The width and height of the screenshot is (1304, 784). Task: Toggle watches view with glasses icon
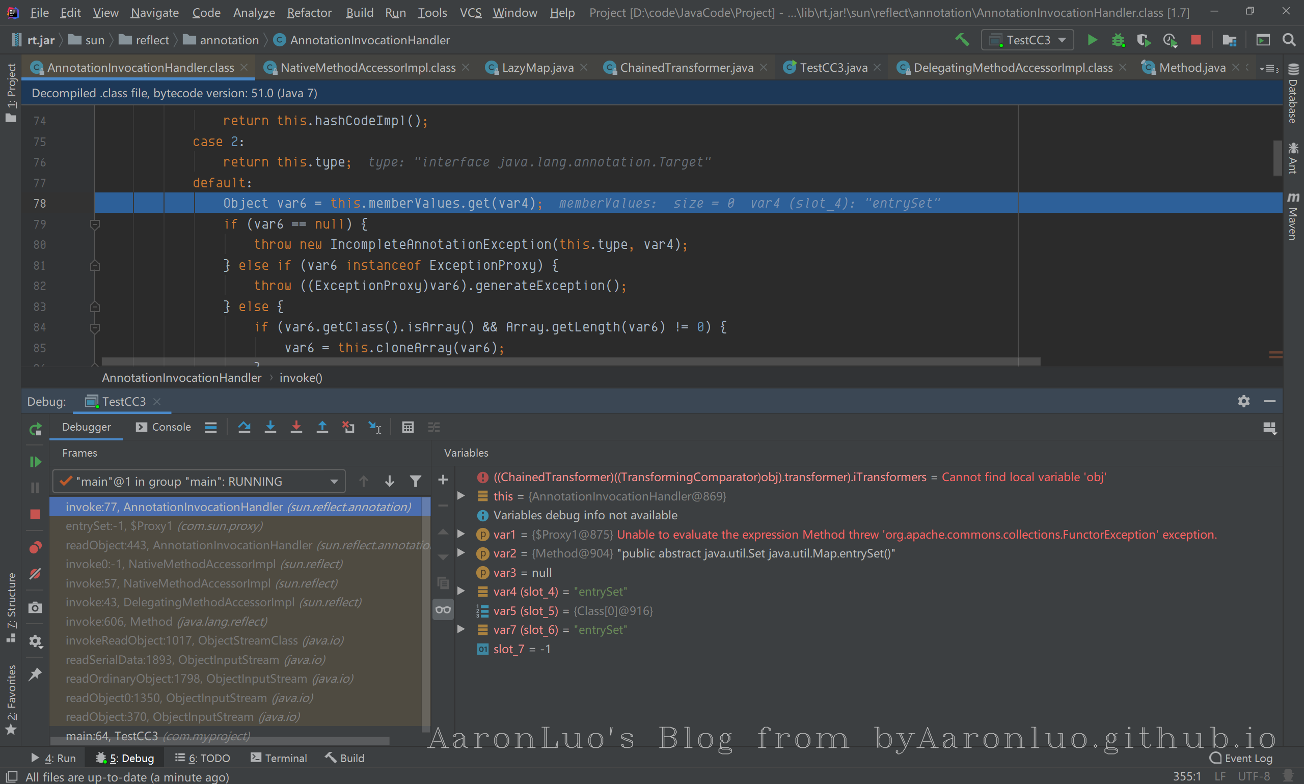(443, 610)
